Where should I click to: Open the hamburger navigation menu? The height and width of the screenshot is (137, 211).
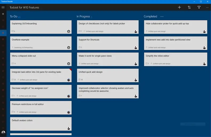(x=3, y=7)
